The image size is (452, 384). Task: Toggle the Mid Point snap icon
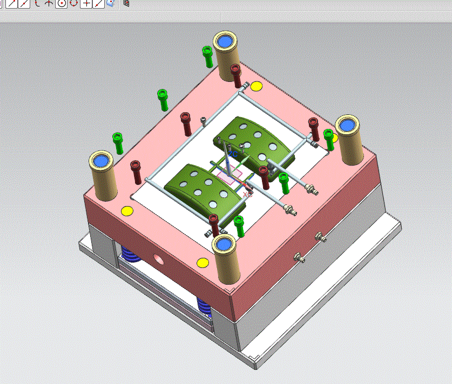(x=24, y=3)
